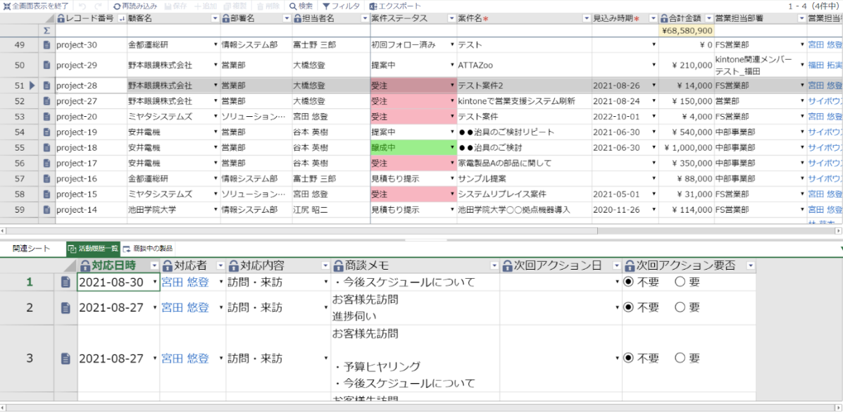Open 次回アクション要否 column filter dropdown
Image resolution: width=843 pixels, height=414 pixels.
click(751, 265)
